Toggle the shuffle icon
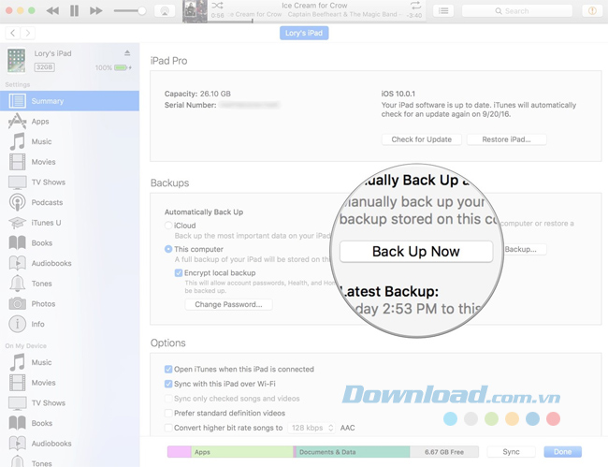This screenshot has width=608, height=467. tap(217, 6)
